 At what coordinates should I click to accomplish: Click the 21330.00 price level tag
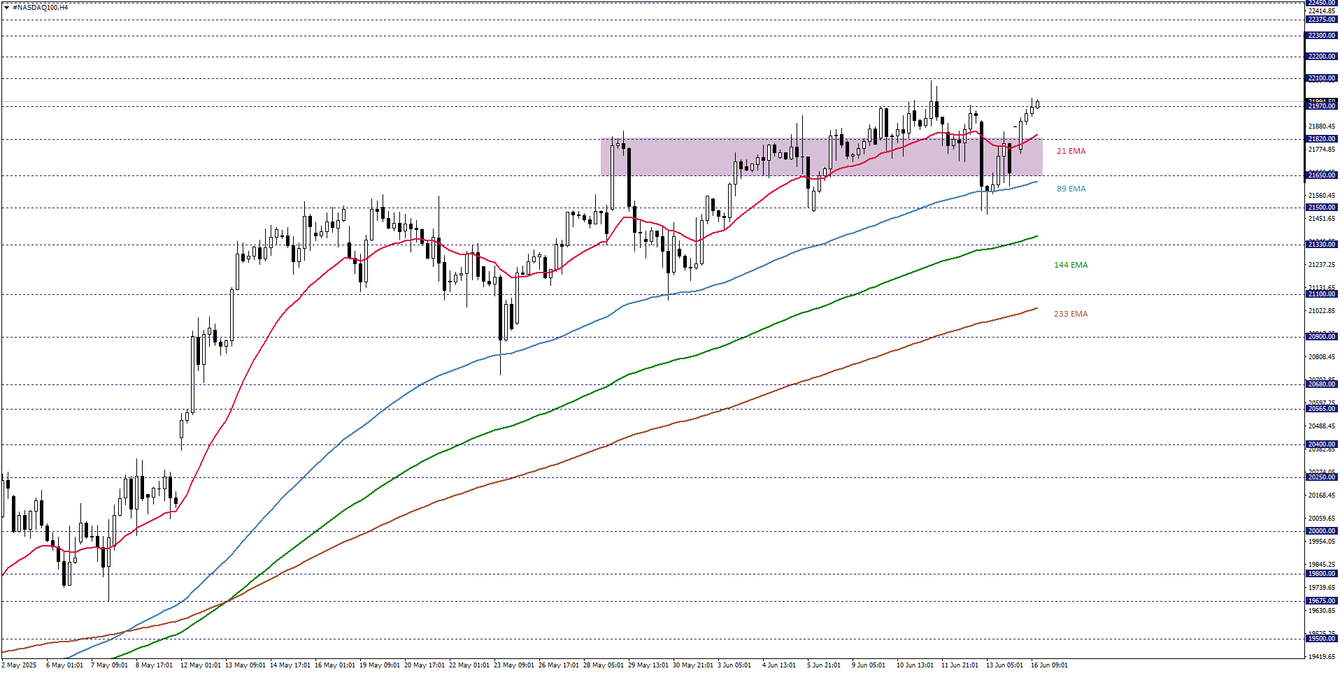pos(1321,245)
